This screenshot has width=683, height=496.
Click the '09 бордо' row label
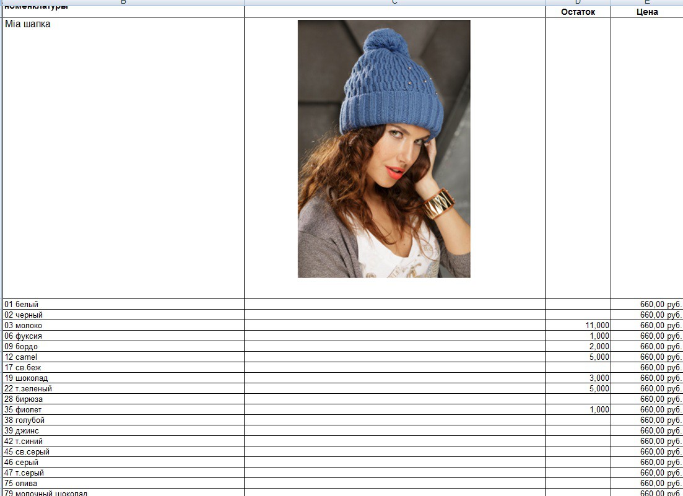[x=21, y=347]
